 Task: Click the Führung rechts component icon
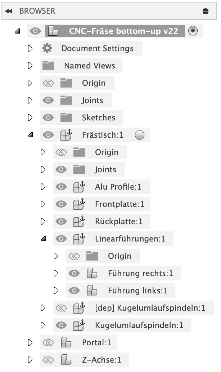click(x=92, y=273)
